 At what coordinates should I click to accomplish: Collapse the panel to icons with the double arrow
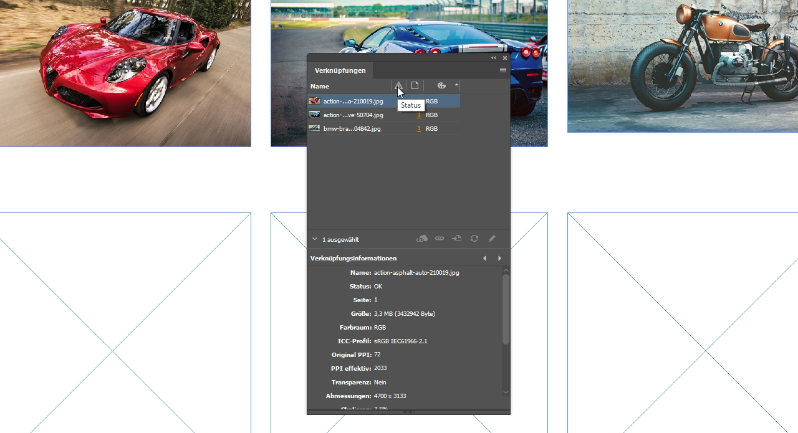[x=494, y=58]
